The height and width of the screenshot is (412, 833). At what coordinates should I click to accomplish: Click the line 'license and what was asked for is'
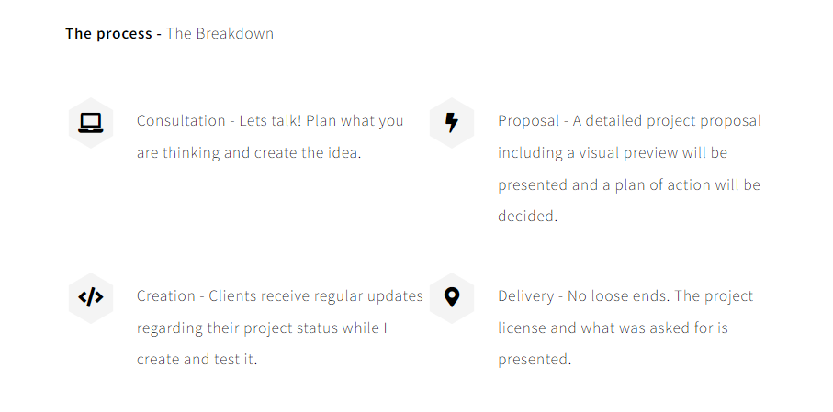(613, 328)
